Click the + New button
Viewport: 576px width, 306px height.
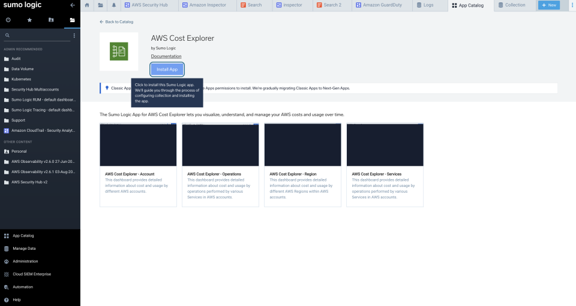point(549,5)
